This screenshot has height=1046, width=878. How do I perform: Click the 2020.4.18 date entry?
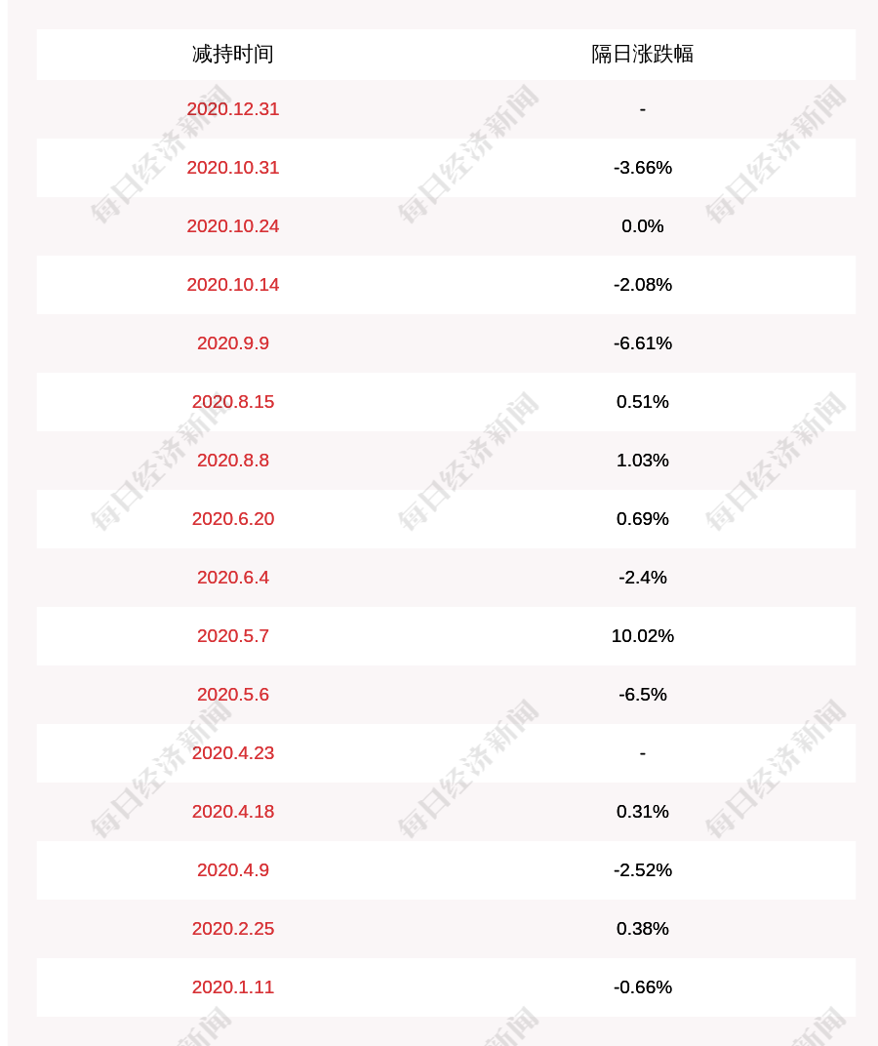tap(232, 812)
